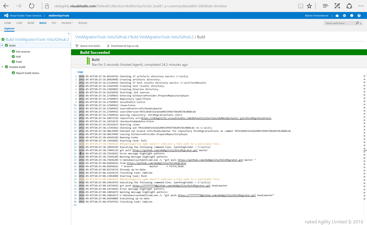Select the Get sources step
The height and width of the screenshot is (225, 367).
pos(23,52)
